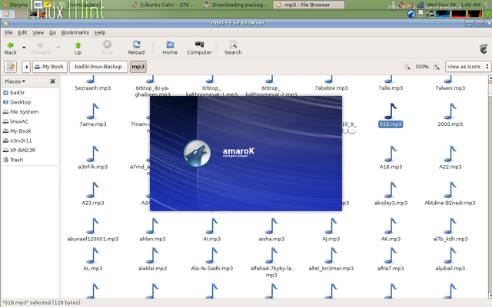Open the Places sidebar dropdown

(x=15, y=81)
